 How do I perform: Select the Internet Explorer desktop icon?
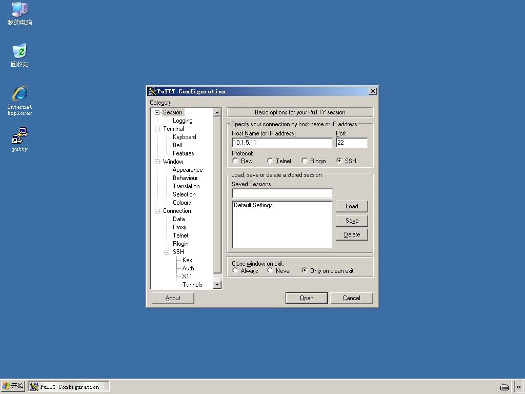coord(20,93)
